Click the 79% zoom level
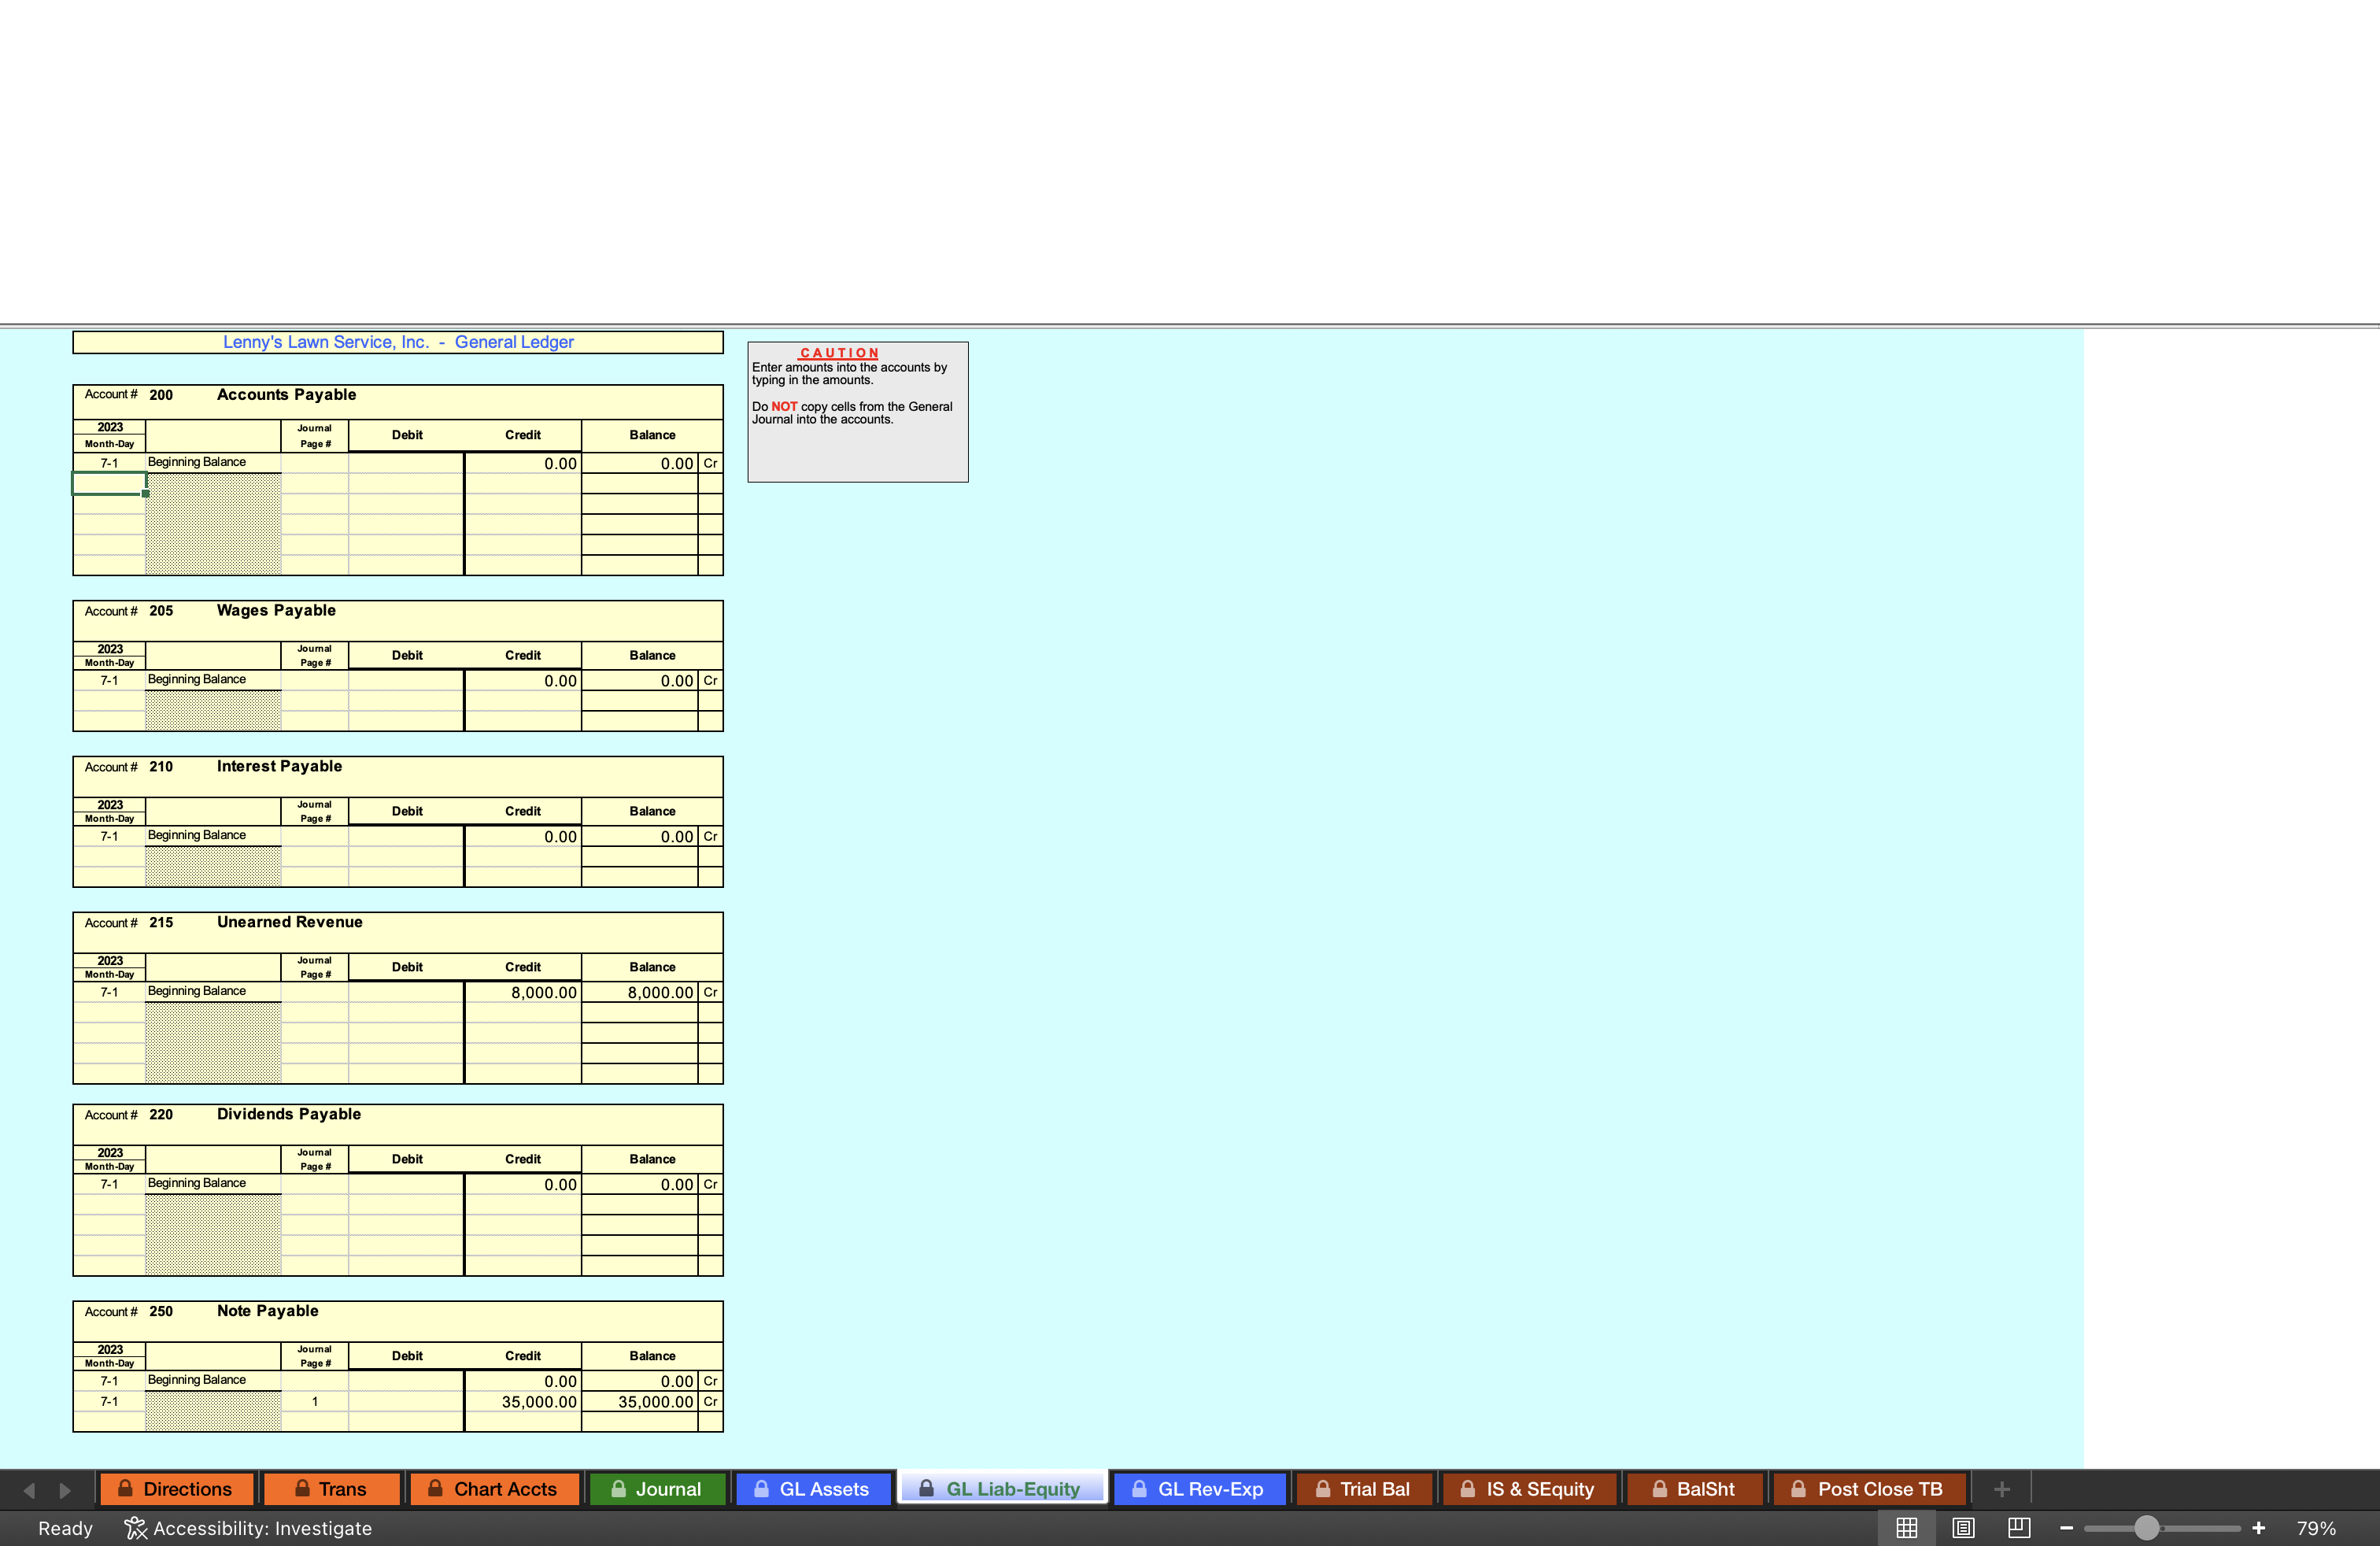 coord(2315,1528)
